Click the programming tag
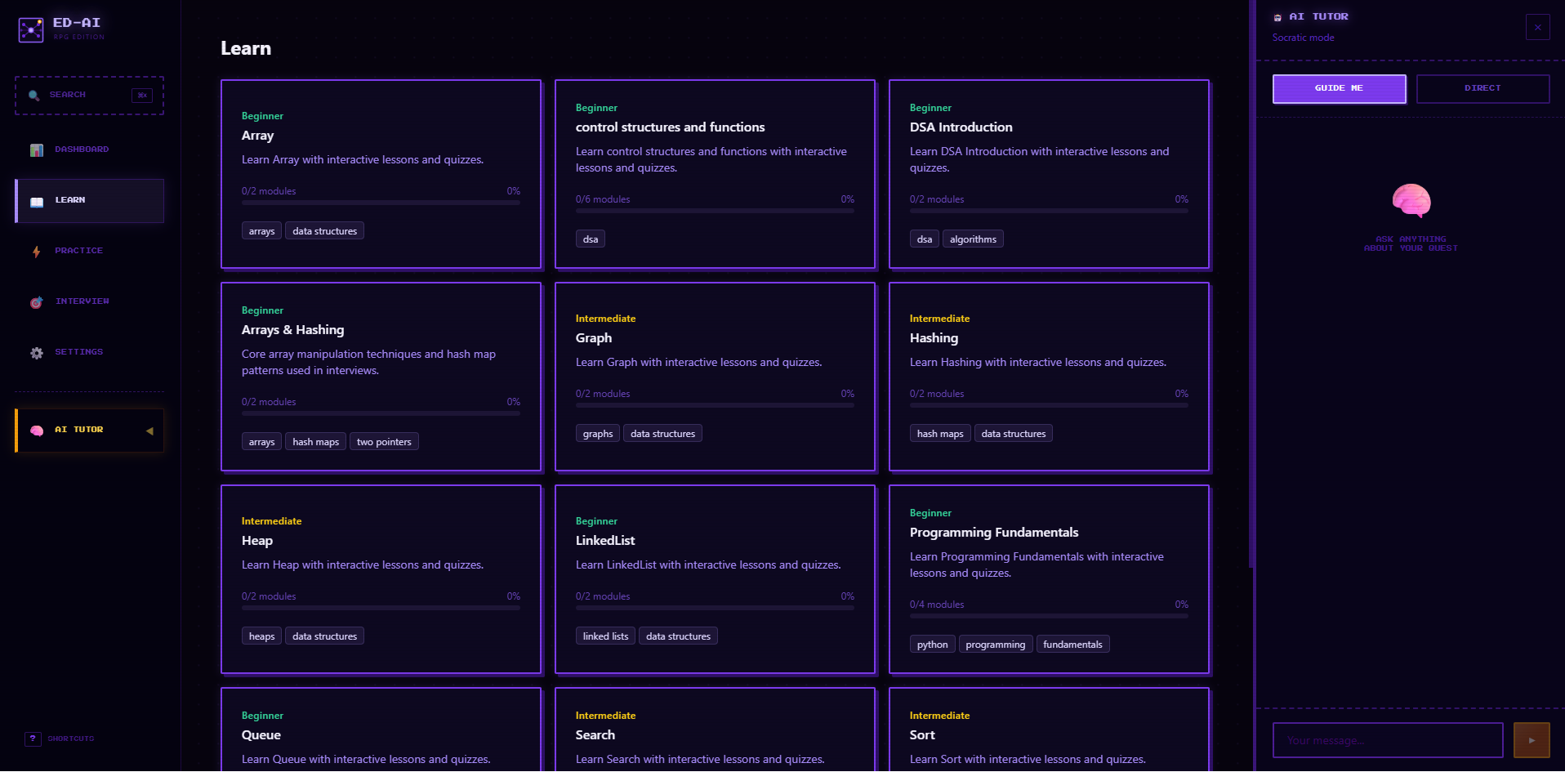 pyautogui.click(x=995, y=645)
